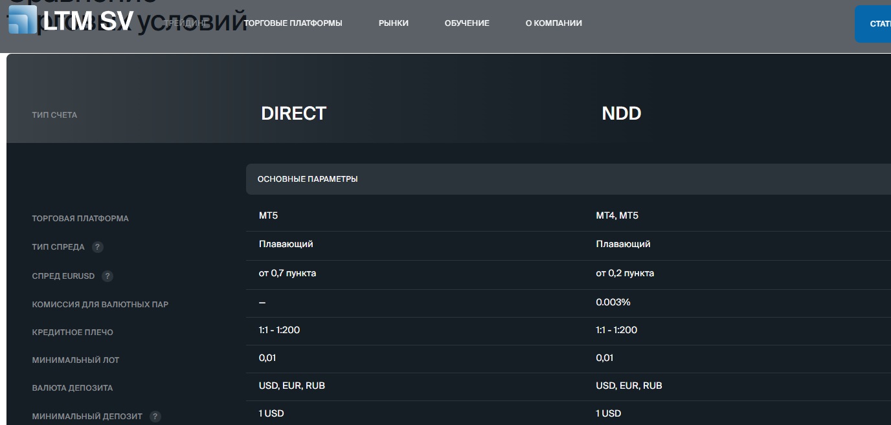The width and height of the screenshot is (891, 425).
Task: Click the question mark beside Спред EURUSD
Action: pos(107,276)
